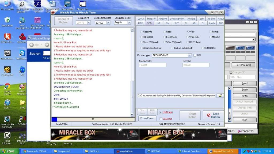Open iTunes desktop icon
Viewport: 274px width, 154px height.
click(7, 104)
